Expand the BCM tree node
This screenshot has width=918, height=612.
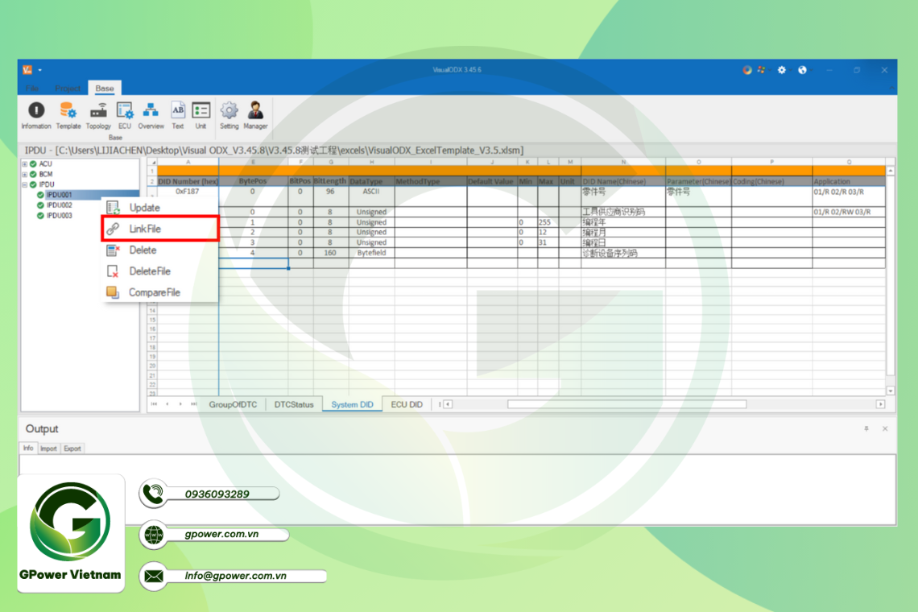pyautogui.click(x=25, y=174)
